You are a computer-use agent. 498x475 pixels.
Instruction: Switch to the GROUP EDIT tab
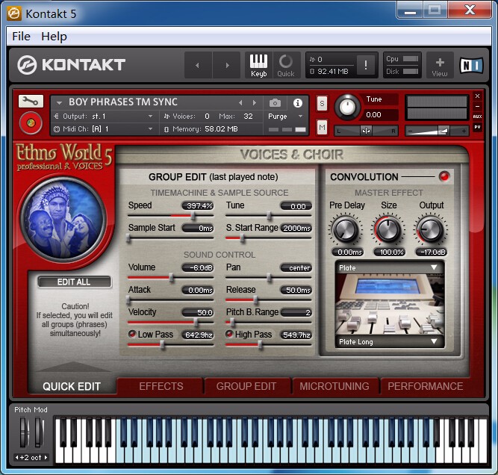tap(246, 386)
